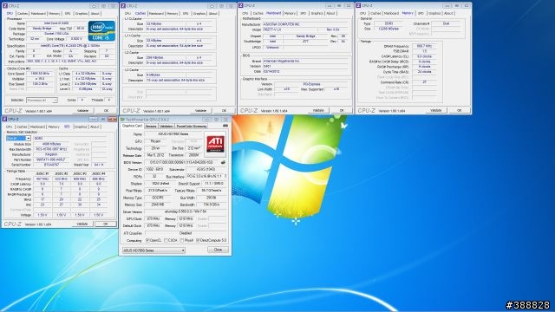
Task: Switch to the GPU-Z Sensors tab
Action: coord(151,126)
